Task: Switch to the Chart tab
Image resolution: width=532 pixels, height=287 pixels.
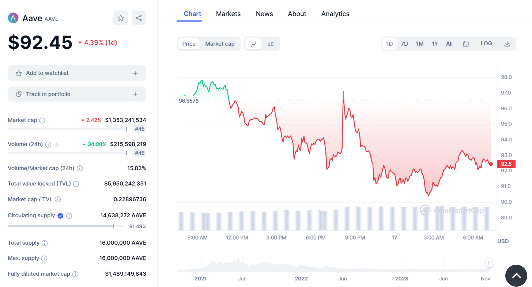Action: coord(192,14)
